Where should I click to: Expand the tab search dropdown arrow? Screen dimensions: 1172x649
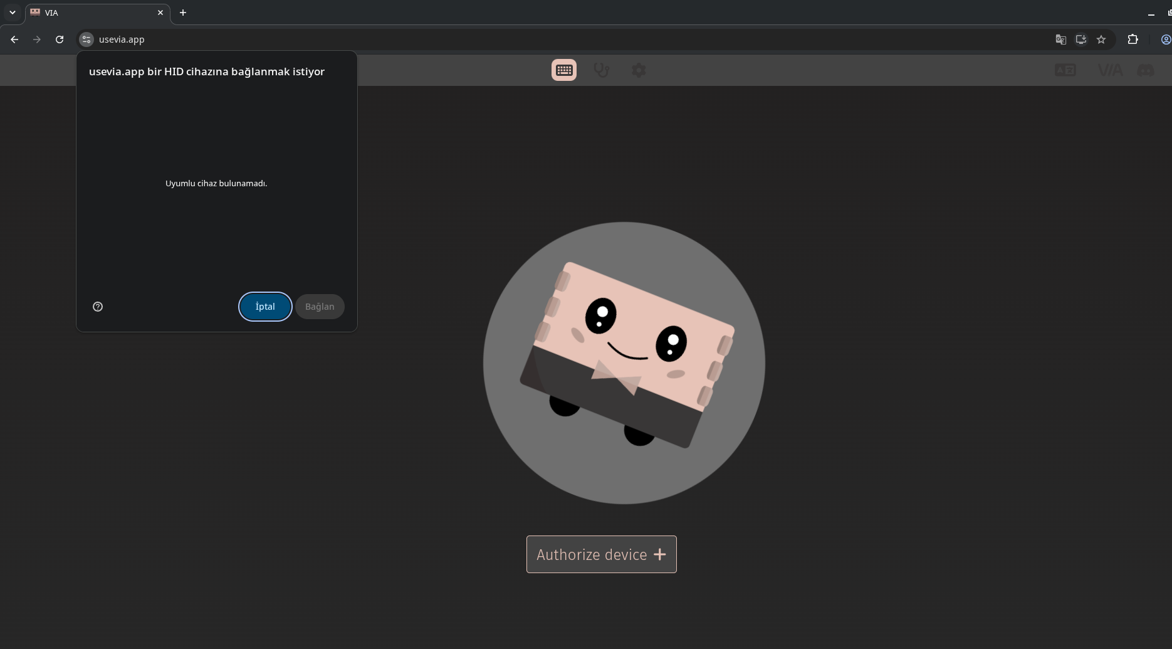tap(12, 13)
